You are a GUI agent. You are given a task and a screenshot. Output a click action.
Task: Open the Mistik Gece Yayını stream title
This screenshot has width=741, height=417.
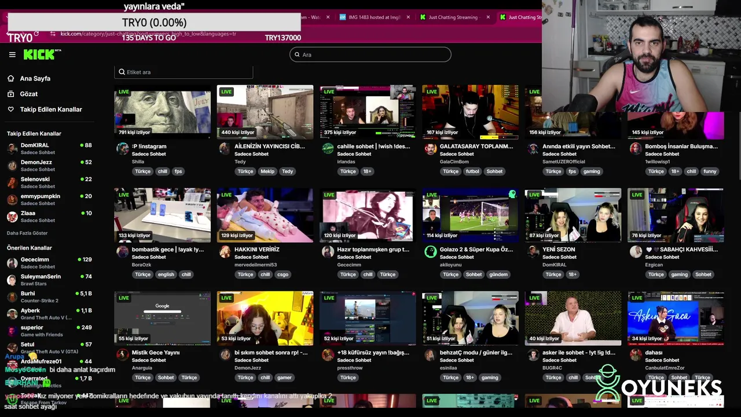[156, 353]
